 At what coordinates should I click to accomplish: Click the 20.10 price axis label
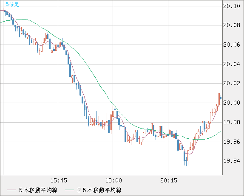coord(232,6)
